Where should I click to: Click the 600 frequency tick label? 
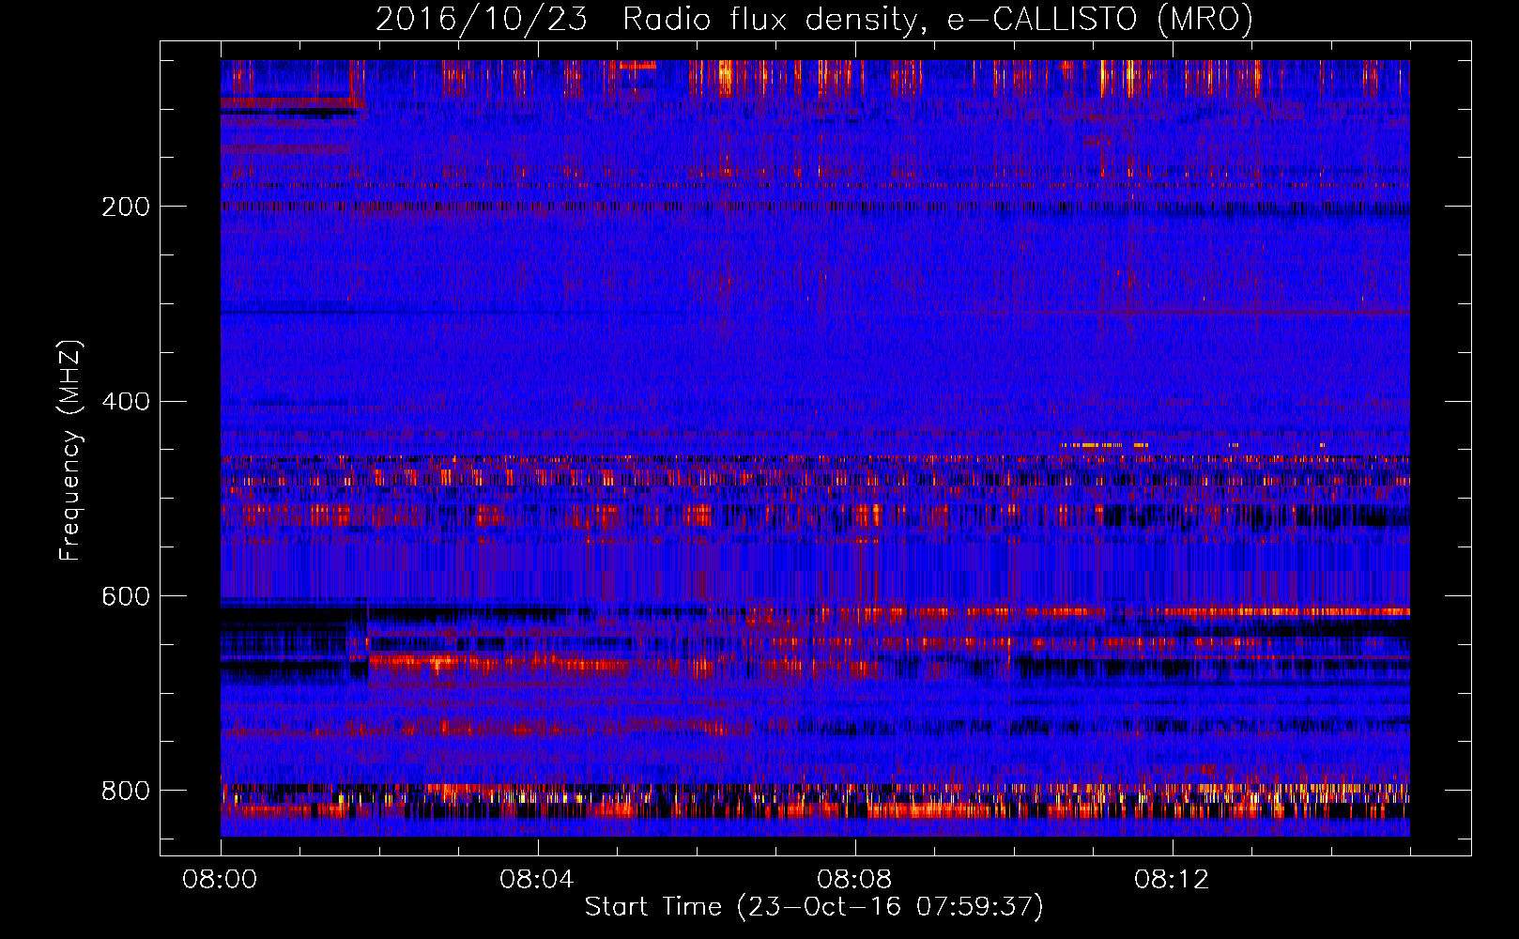click(126, 597)
